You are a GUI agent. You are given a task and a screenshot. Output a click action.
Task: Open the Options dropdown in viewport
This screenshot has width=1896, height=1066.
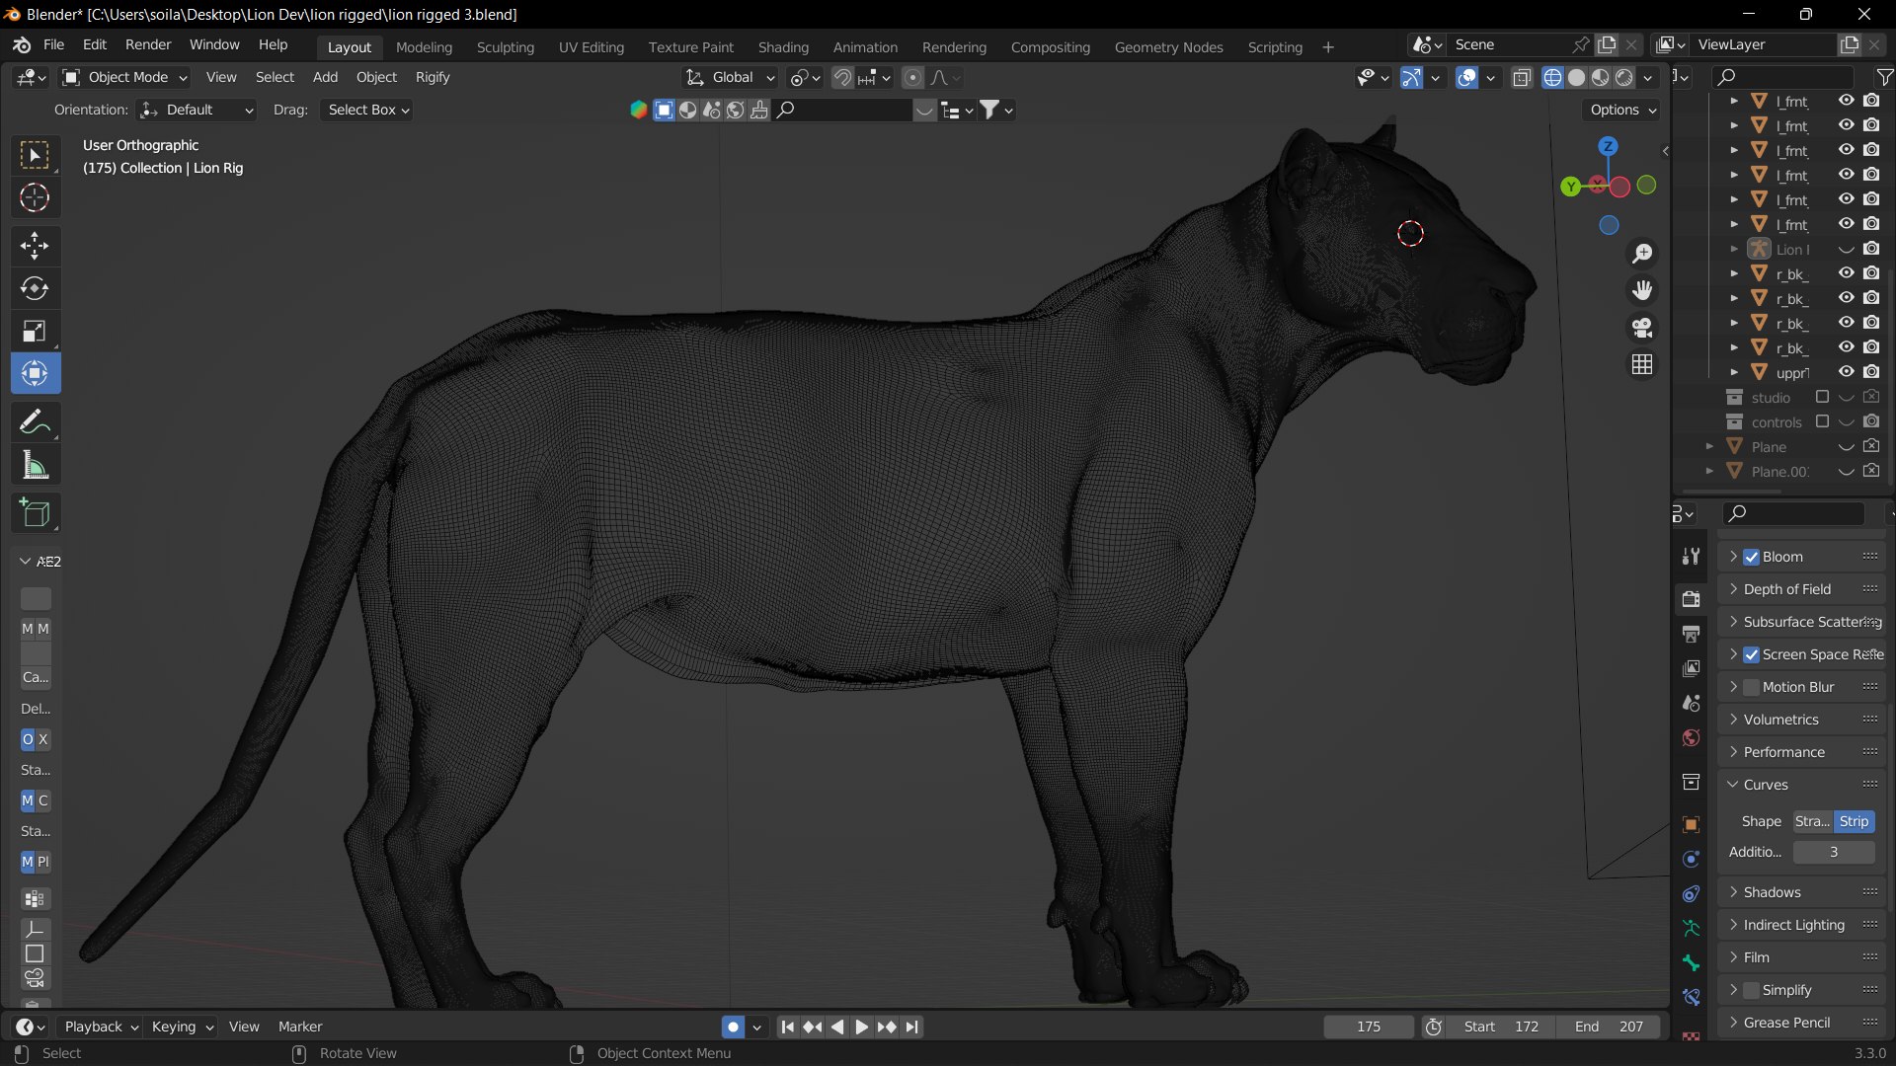(x=1622, y=110)
